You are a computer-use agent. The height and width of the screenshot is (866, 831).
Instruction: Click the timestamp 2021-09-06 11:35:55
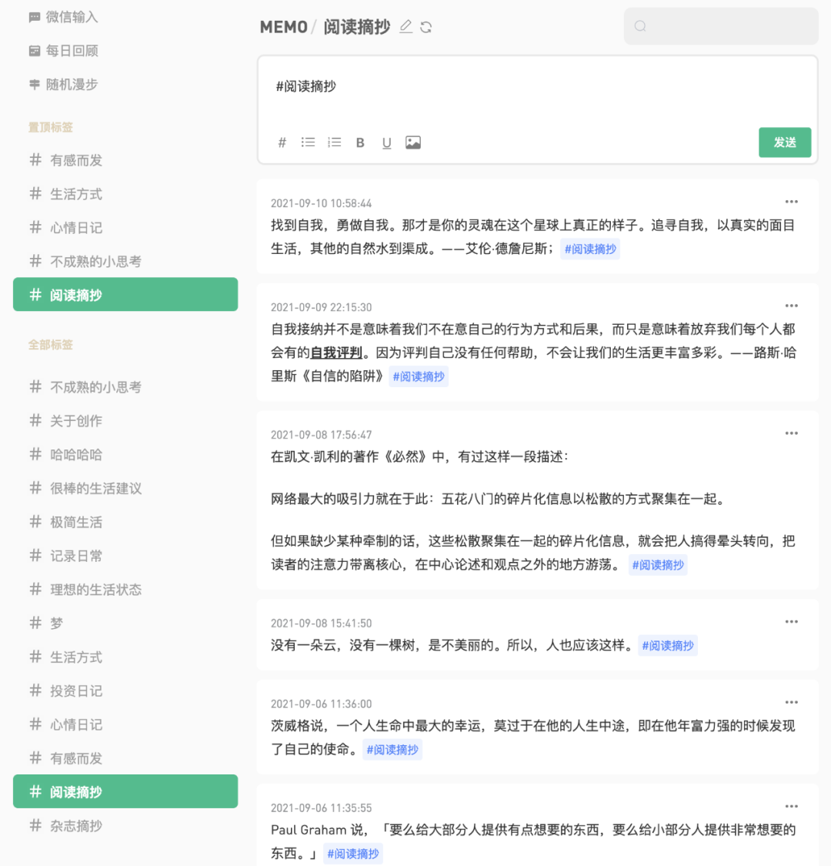(x=321, y=808)
